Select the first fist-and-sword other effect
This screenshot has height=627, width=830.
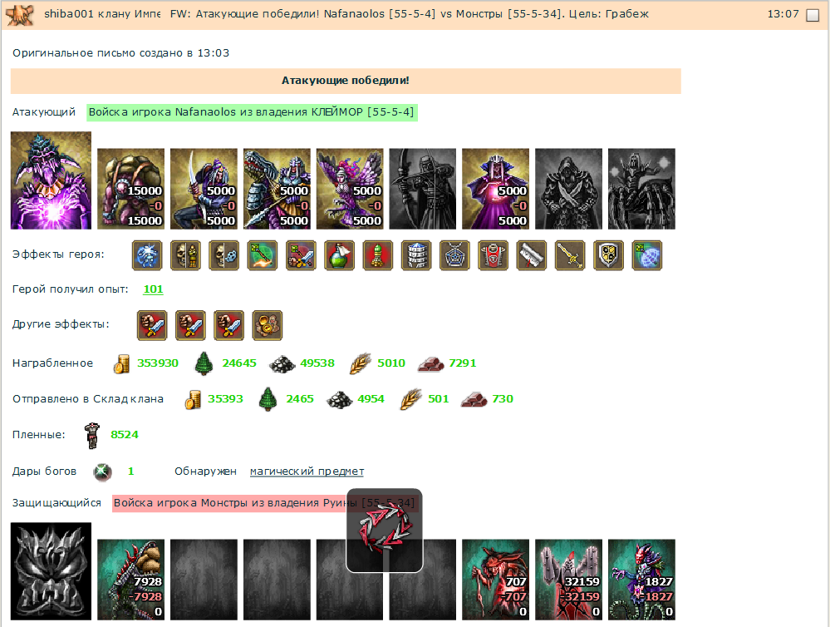pyautogui.click(x=152, y=325)
